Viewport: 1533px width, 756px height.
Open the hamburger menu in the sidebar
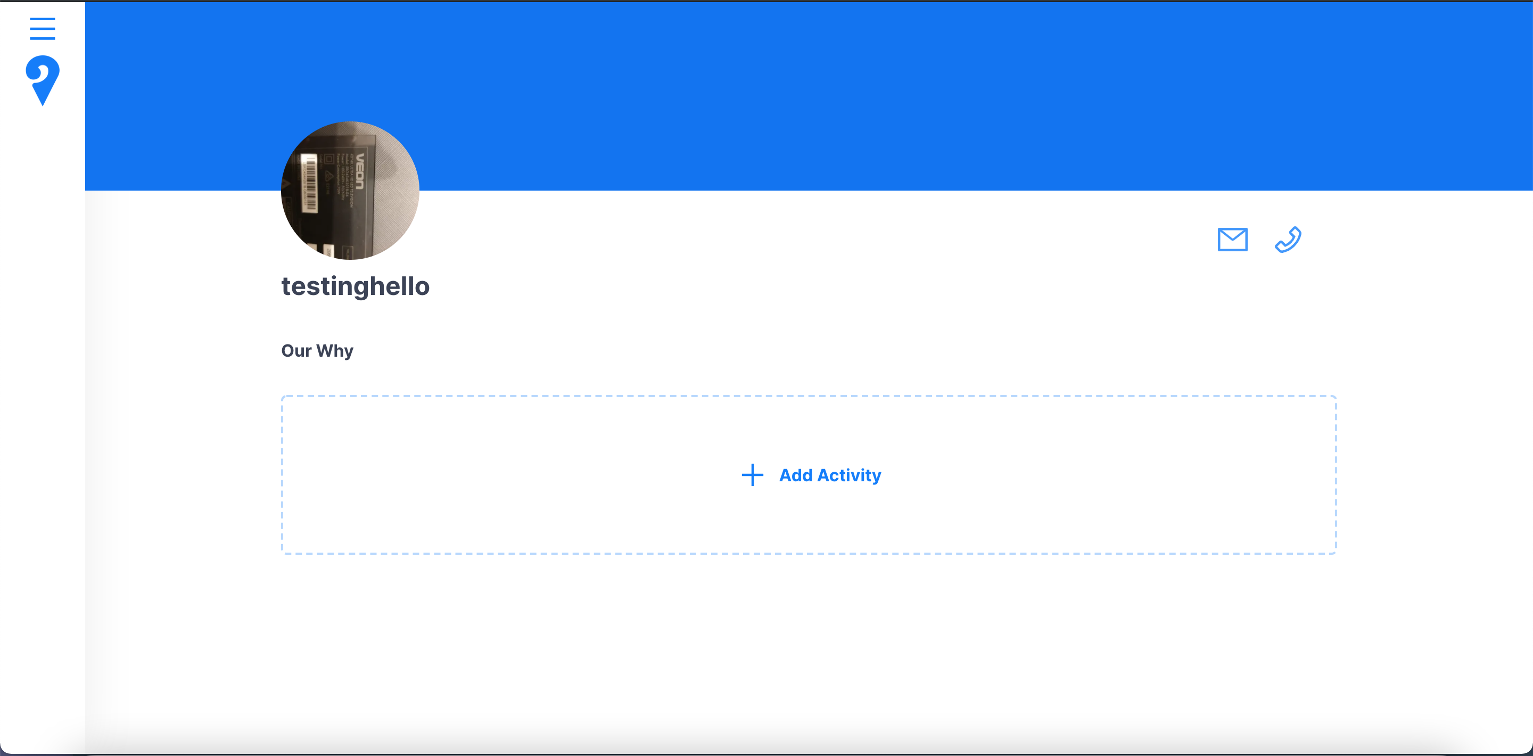point(42,29)
